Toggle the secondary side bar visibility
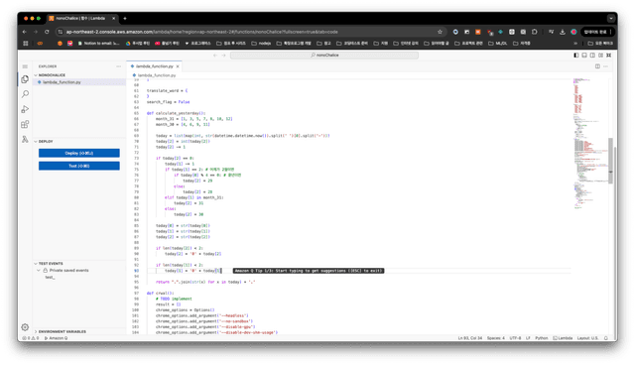Image resolution: width=635 pixels, height=365 pixels. click(592, 55)
